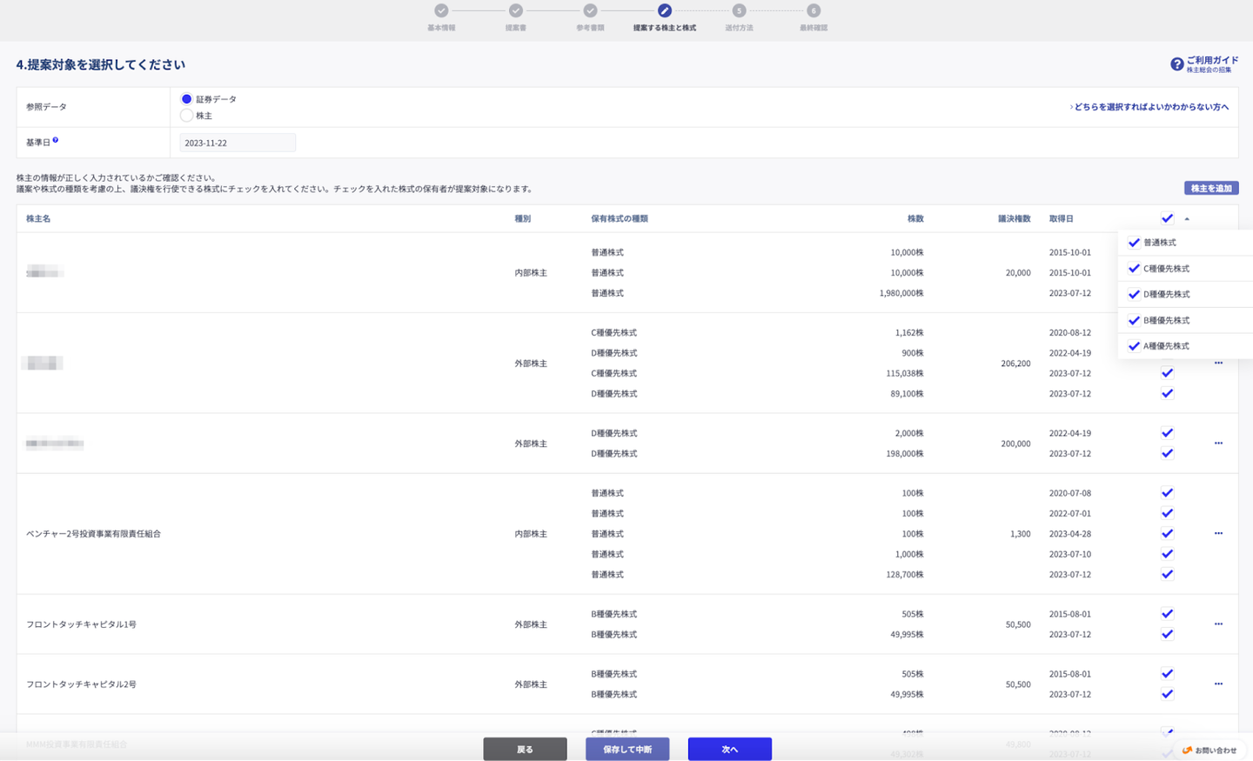Image resolution: width=1253 pixels, height=761 pixels.
Task: Uncheck the 普通株式 row acquired 2022-07-01
Action: (1167, 514)
